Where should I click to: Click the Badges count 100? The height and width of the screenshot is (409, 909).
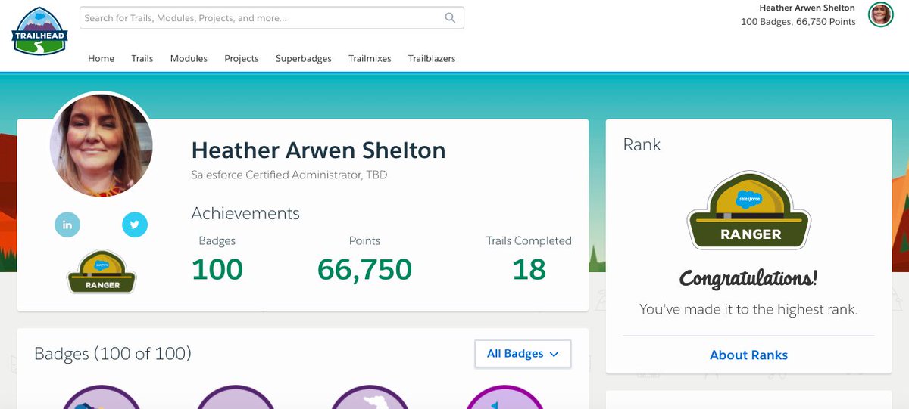[x=217, y=269]
